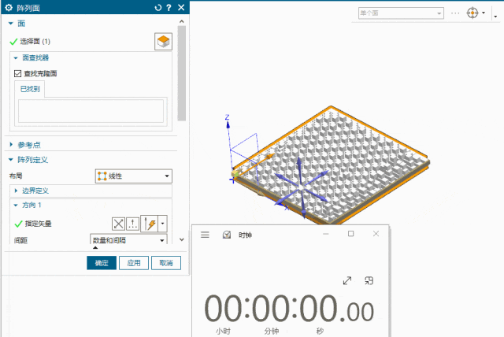
Task: Click the snap point crosshair icon
Action: pyautogui.click(x=472, y=13)
